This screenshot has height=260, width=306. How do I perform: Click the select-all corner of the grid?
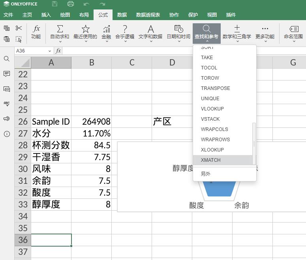pyautogui.click(x=23, y=63)
